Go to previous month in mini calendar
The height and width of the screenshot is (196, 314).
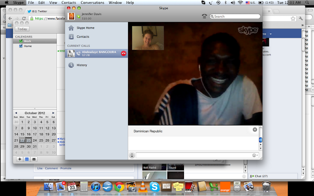[16, 113]
